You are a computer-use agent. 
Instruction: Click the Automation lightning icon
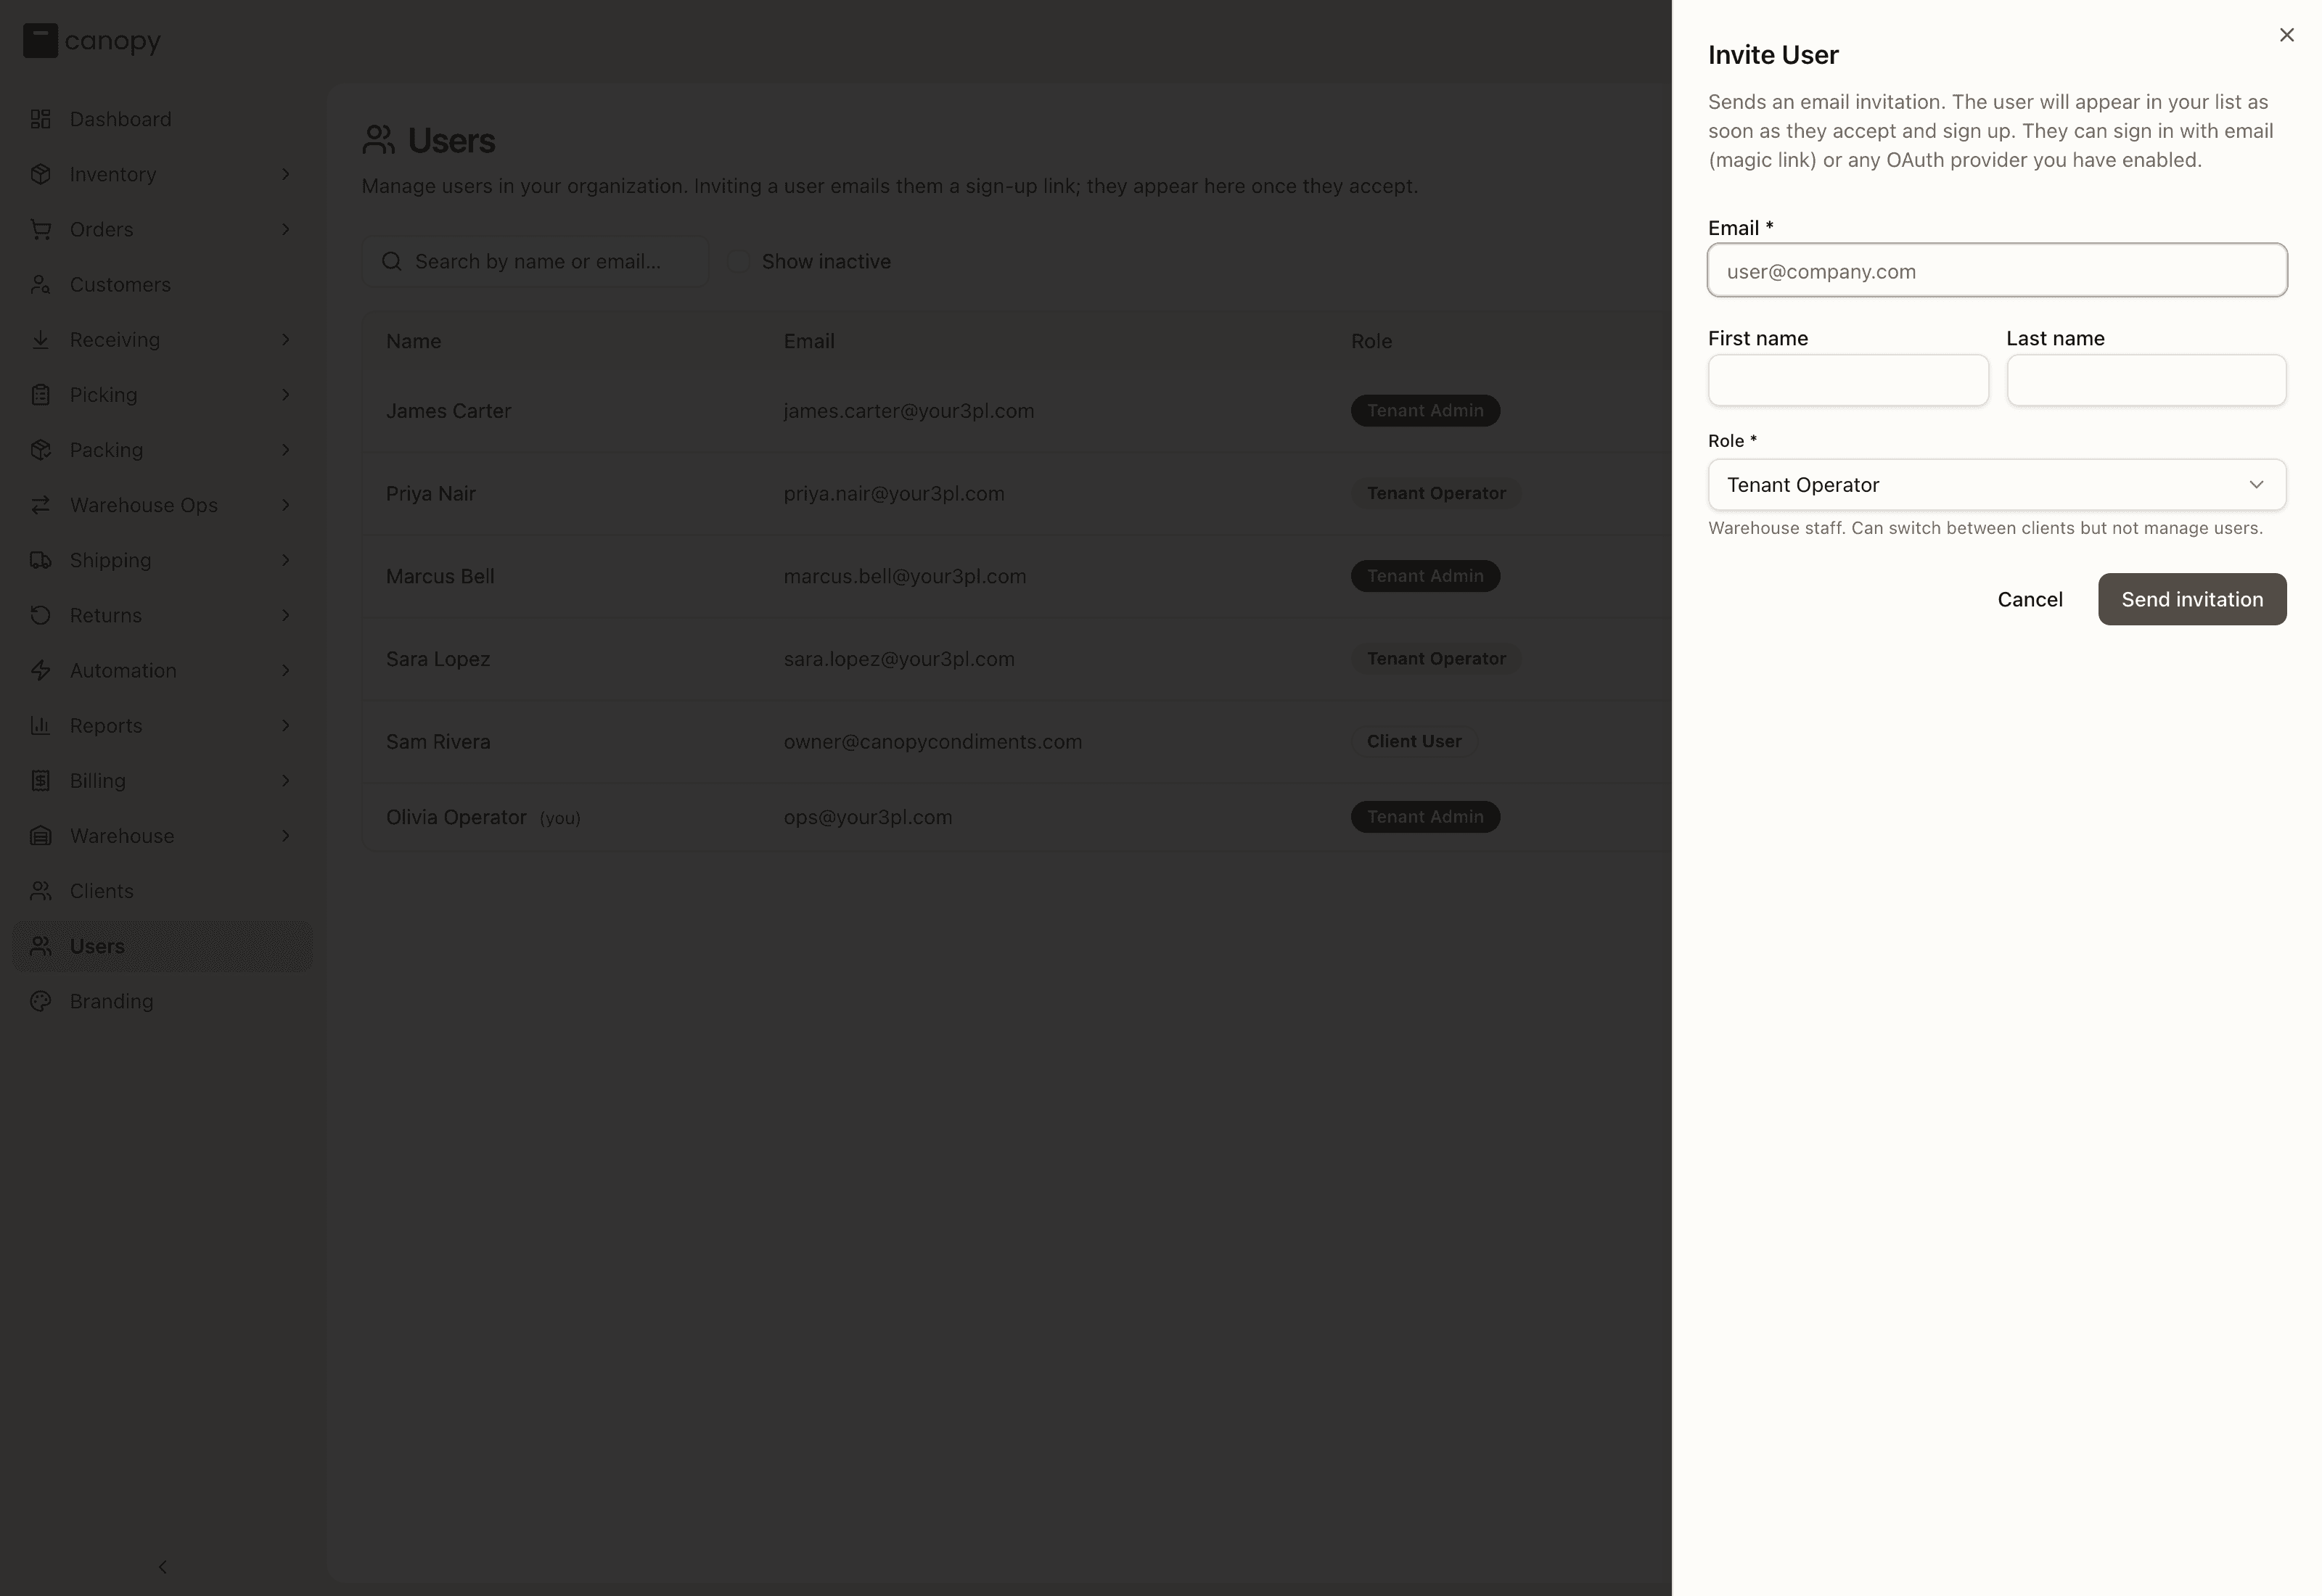tap(40, 670)
